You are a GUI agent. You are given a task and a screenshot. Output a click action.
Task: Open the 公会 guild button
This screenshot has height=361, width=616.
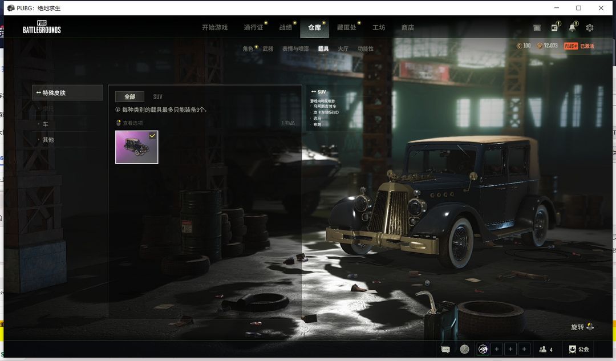pos(579,350)
